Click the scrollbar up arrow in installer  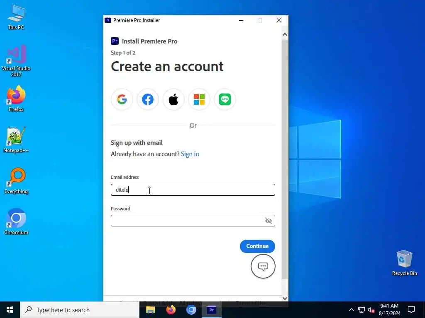[x=285, y=35]
